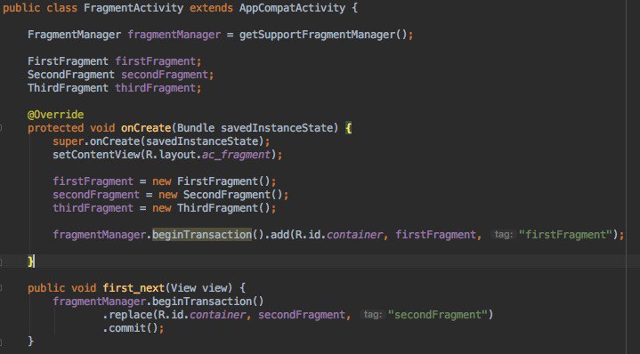Click AppCompatActivity in the class declaration

[292, 8]
